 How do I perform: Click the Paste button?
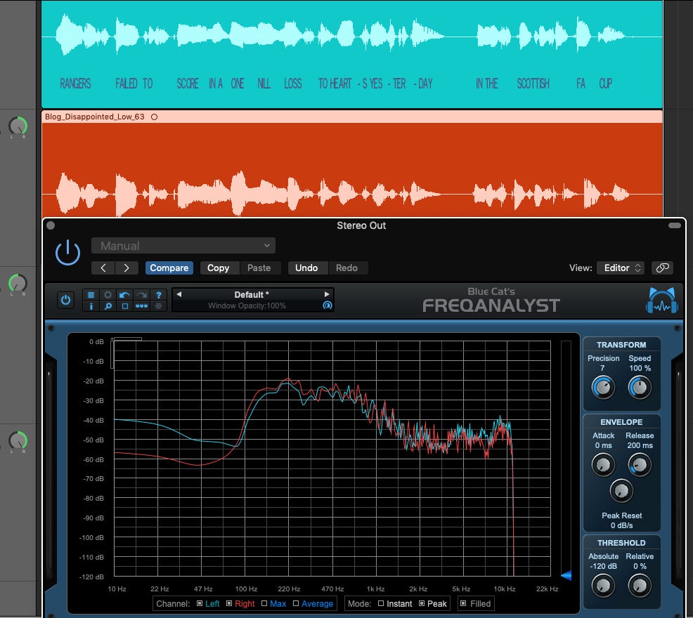point(259,268)
